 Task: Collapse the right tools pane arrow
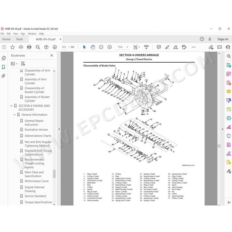[x=222, y=129]
